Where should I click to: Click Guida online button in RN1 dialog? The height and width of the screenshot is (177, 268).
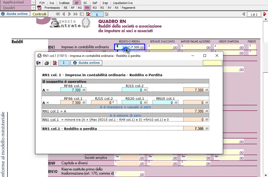click(86, 63)
